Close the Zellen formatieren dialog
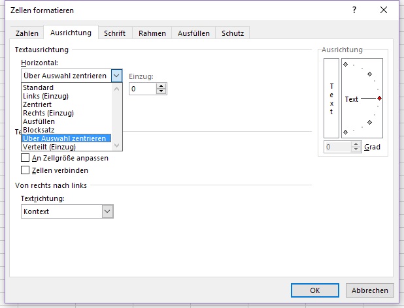The image size is (404, 308). pyautogui.click(x=384, y=10)
